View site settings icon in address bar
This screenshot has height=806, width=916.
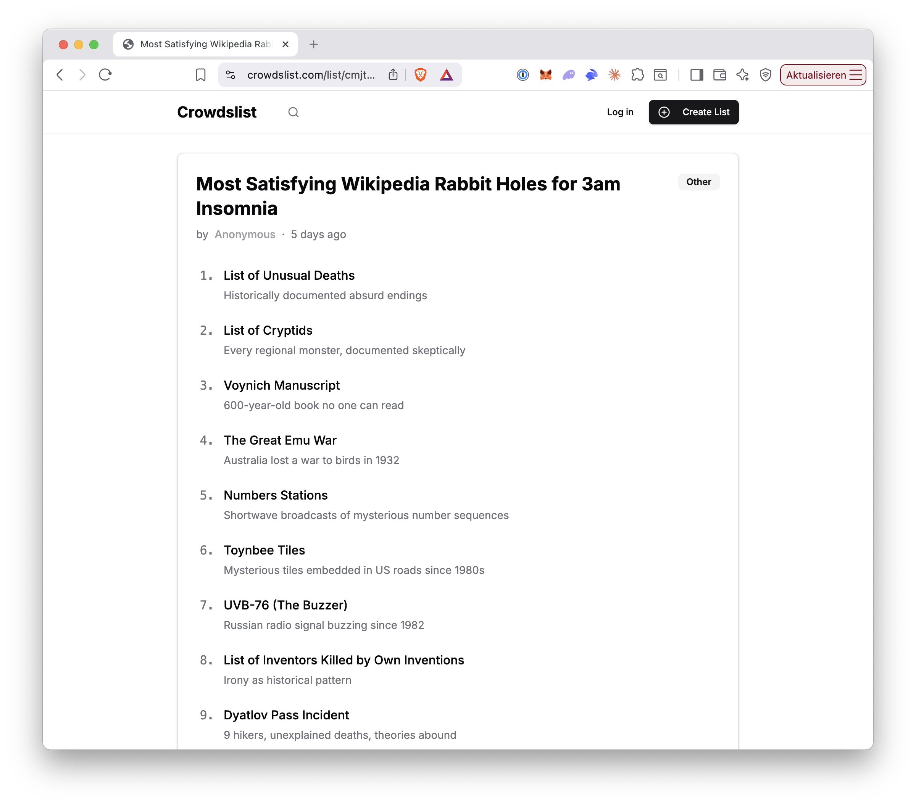231,75
